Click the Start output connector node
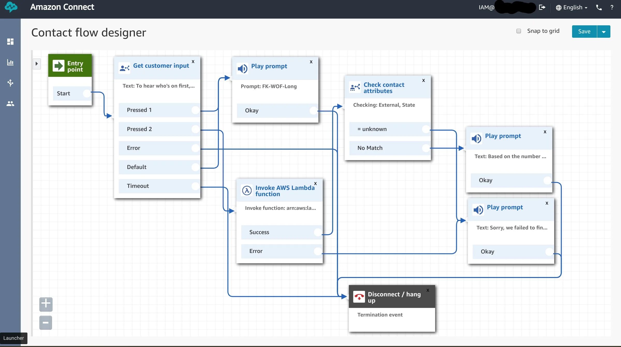The image size is (621, 347). pos(87,93)
